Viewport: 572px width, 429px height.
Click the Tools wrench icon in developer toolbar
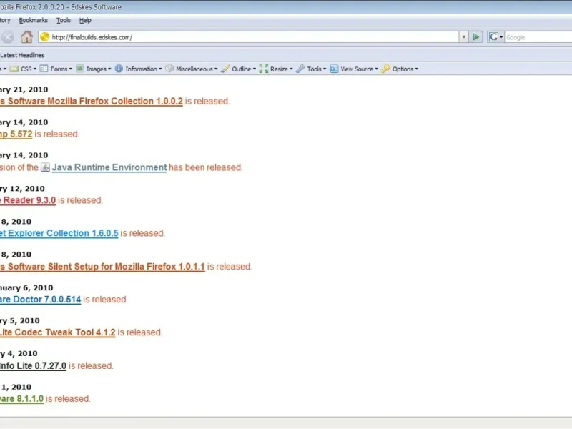click(x=300, y=69)
